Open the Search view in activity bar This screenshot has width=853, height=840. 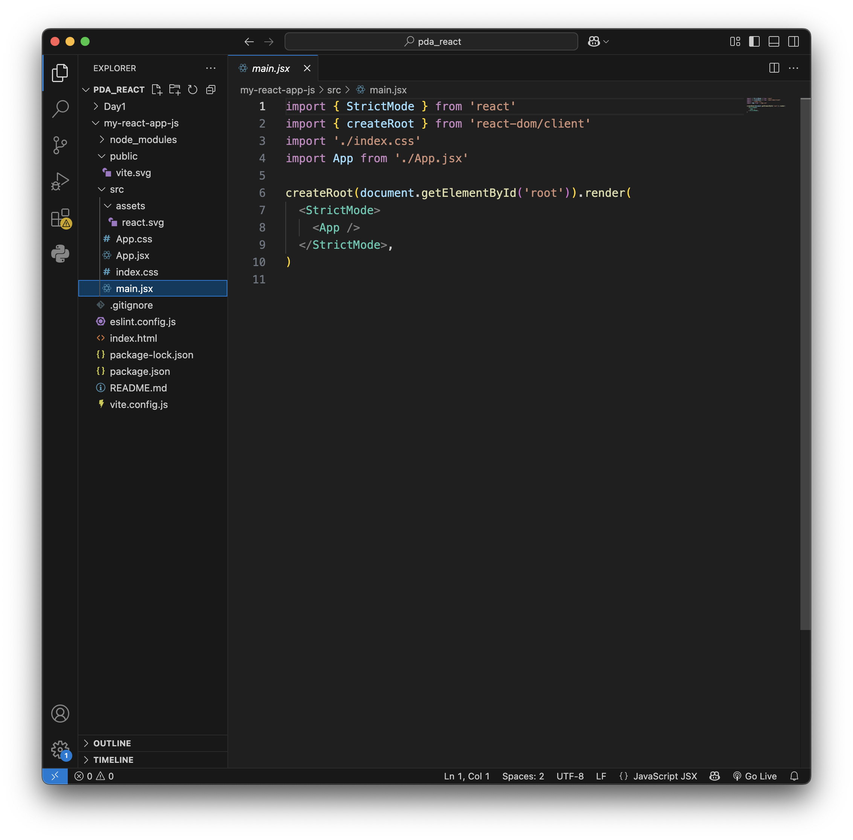(60, 108)
